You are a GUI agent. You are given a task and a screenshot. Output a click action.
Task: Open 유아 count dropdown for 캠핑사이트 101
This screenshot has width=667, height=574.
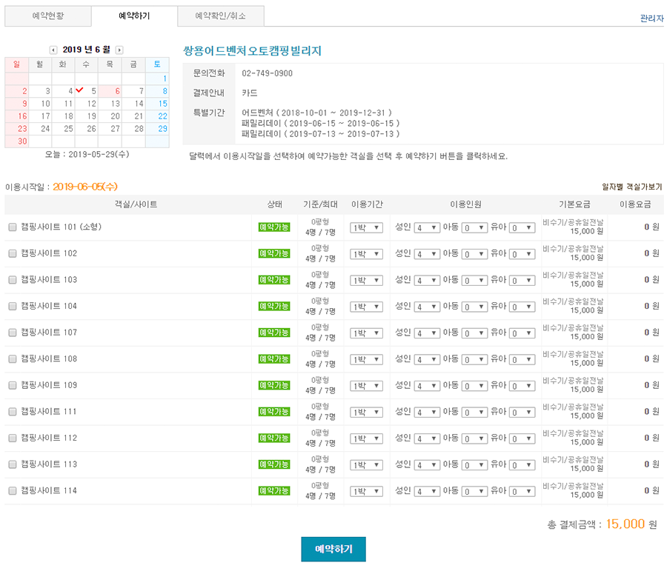point(522,228)
